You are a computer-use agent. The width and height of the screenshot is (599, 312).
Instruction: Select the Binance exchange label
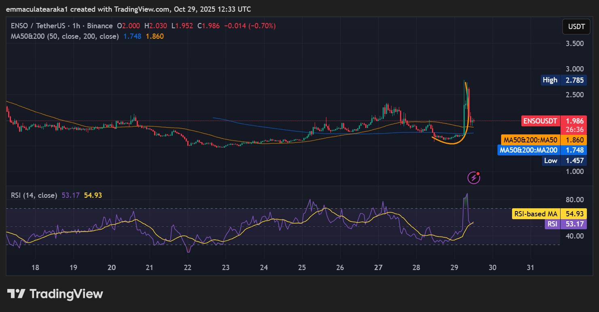point(100,25)
